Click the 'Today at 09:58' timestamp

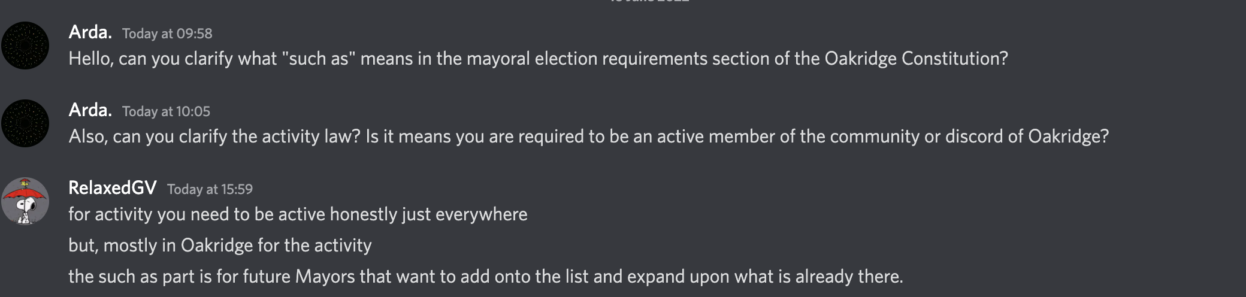click(167, 34)
